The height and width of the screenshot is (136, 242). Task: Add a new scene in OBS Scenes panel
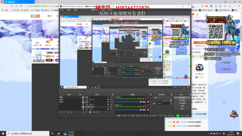(61, 112)
